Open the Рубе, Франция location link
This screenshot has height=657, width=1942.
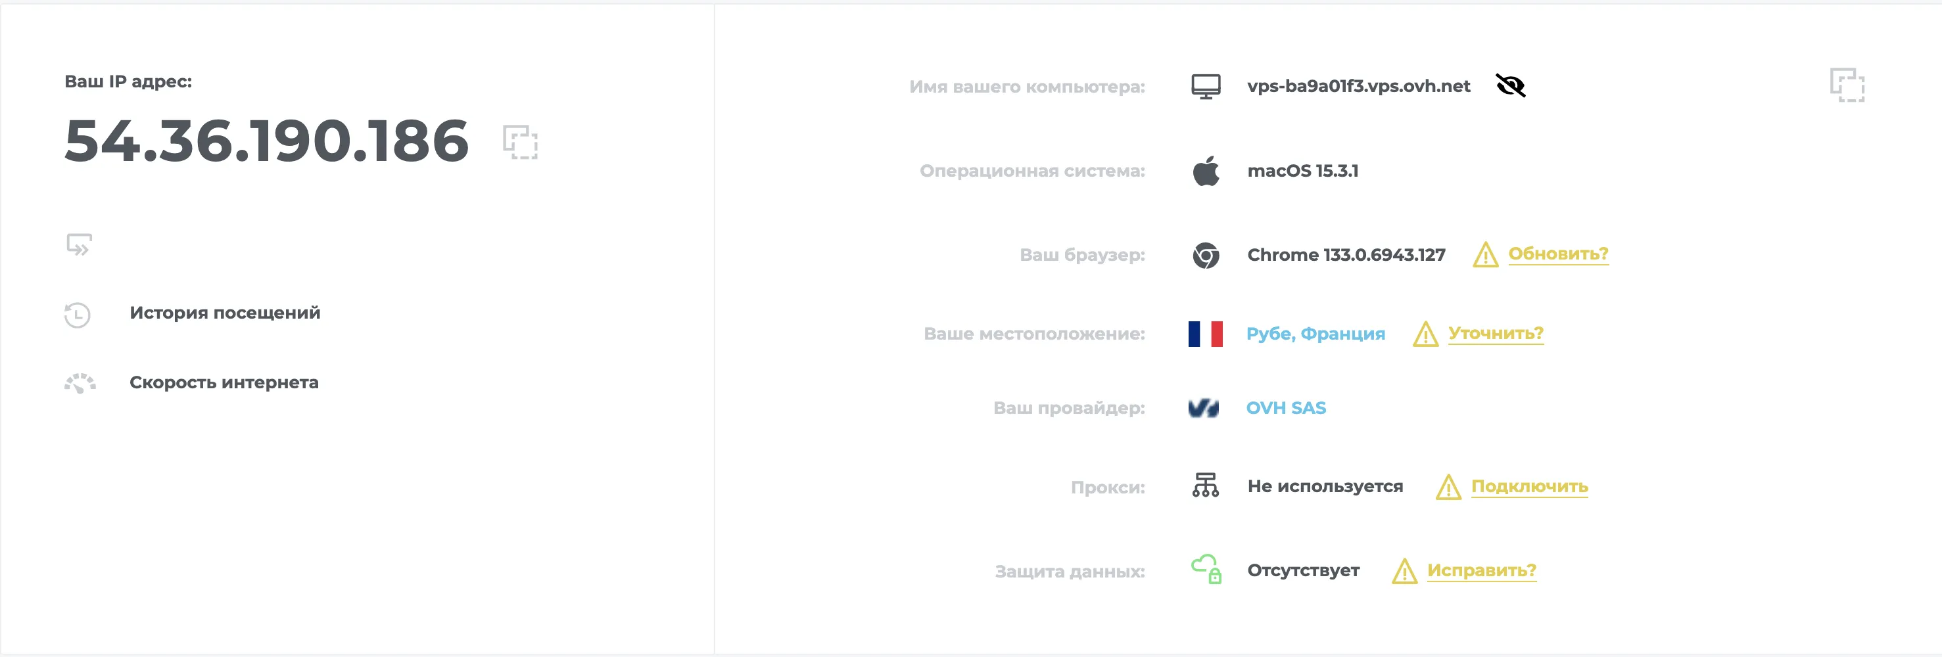[1315, 334]
